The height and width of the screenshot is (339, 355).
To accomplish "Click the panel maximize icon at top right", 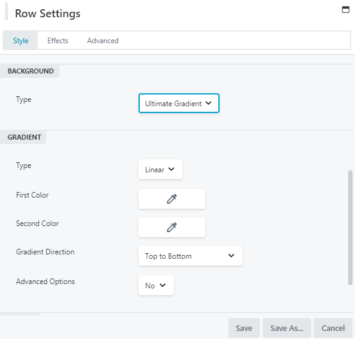I will 346,10.
